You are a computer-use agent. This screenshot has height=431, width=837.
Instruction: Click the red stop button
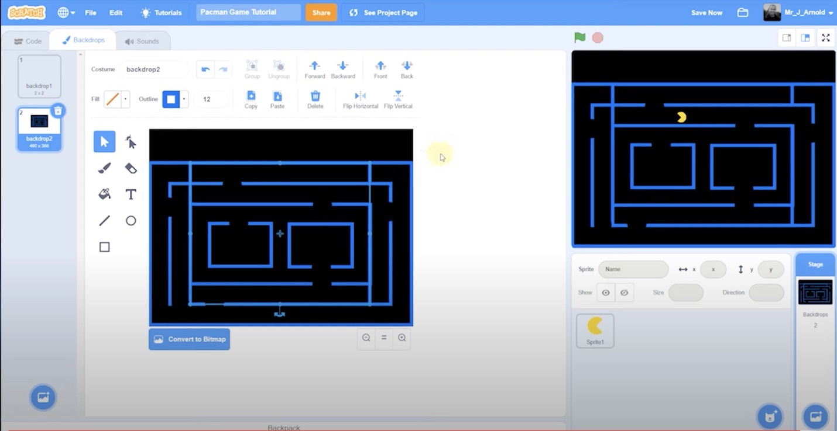598,38
